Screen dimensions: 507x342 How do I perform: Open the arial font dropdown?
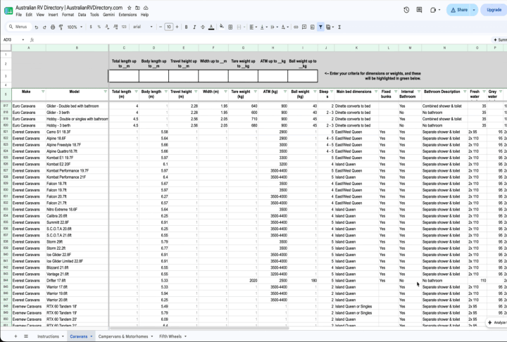point(142,27)
